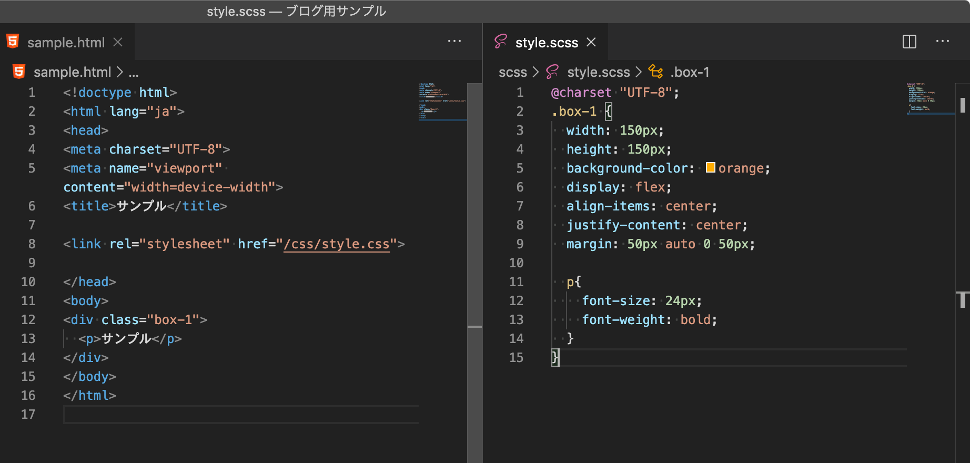Click the closing brace on line 15
The height and width of the screenshot is (463, 970).
(x=555, y=358)
